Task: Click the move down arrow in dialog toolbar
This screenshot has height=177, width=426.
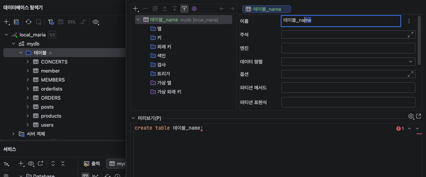Action: [174, 9]
